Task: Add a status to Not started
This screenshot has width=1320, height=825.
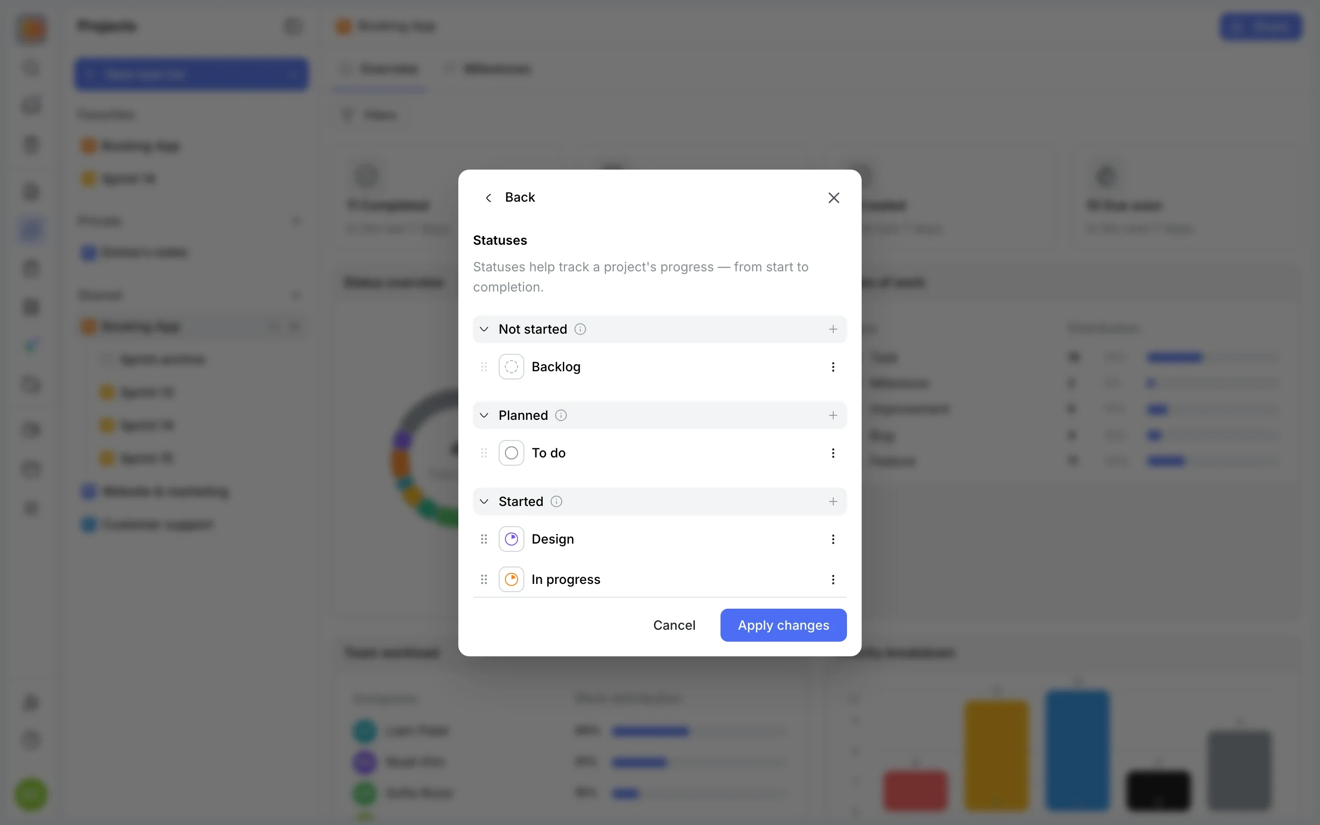Action: pyautogui.click(x=833, y=329)
